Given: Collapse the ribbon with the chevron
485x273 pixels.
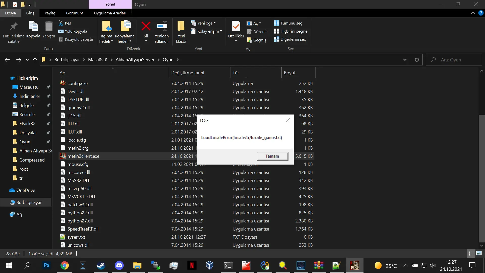Looking at the screenshot, I should click(x=473, y=13).
